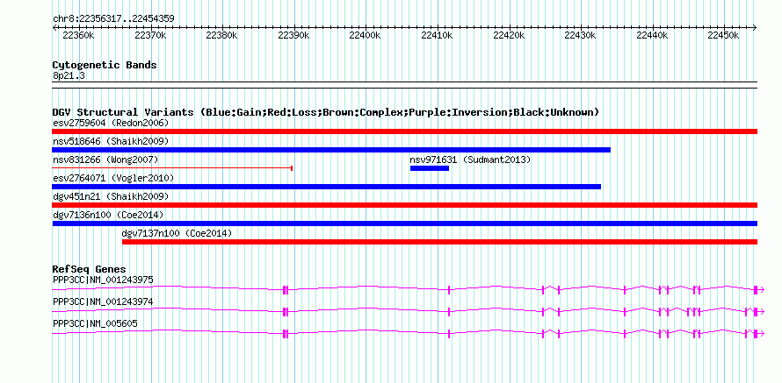782x383 pixels.
Task: Click the chr8:22356317..22454359 region label
Action: pyautogui.click(x=113, y=19)
